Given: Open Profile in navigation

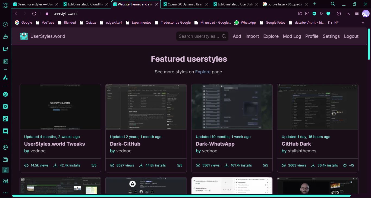Looking at the screenshot, I should pyautogui.click(x=312, y=36).
